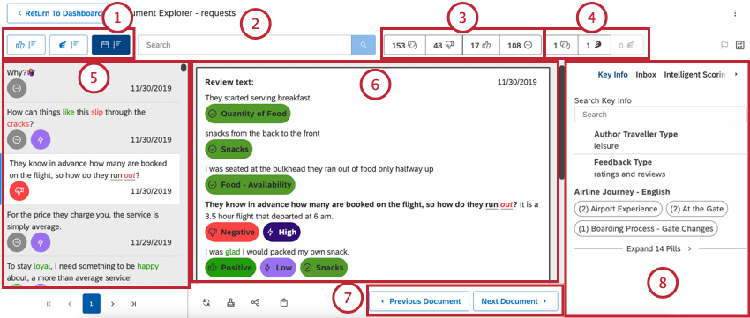Open the Key Info tab
Image resolution: width=750 pixels, height=318 pixels.
(x=612, y=75)
